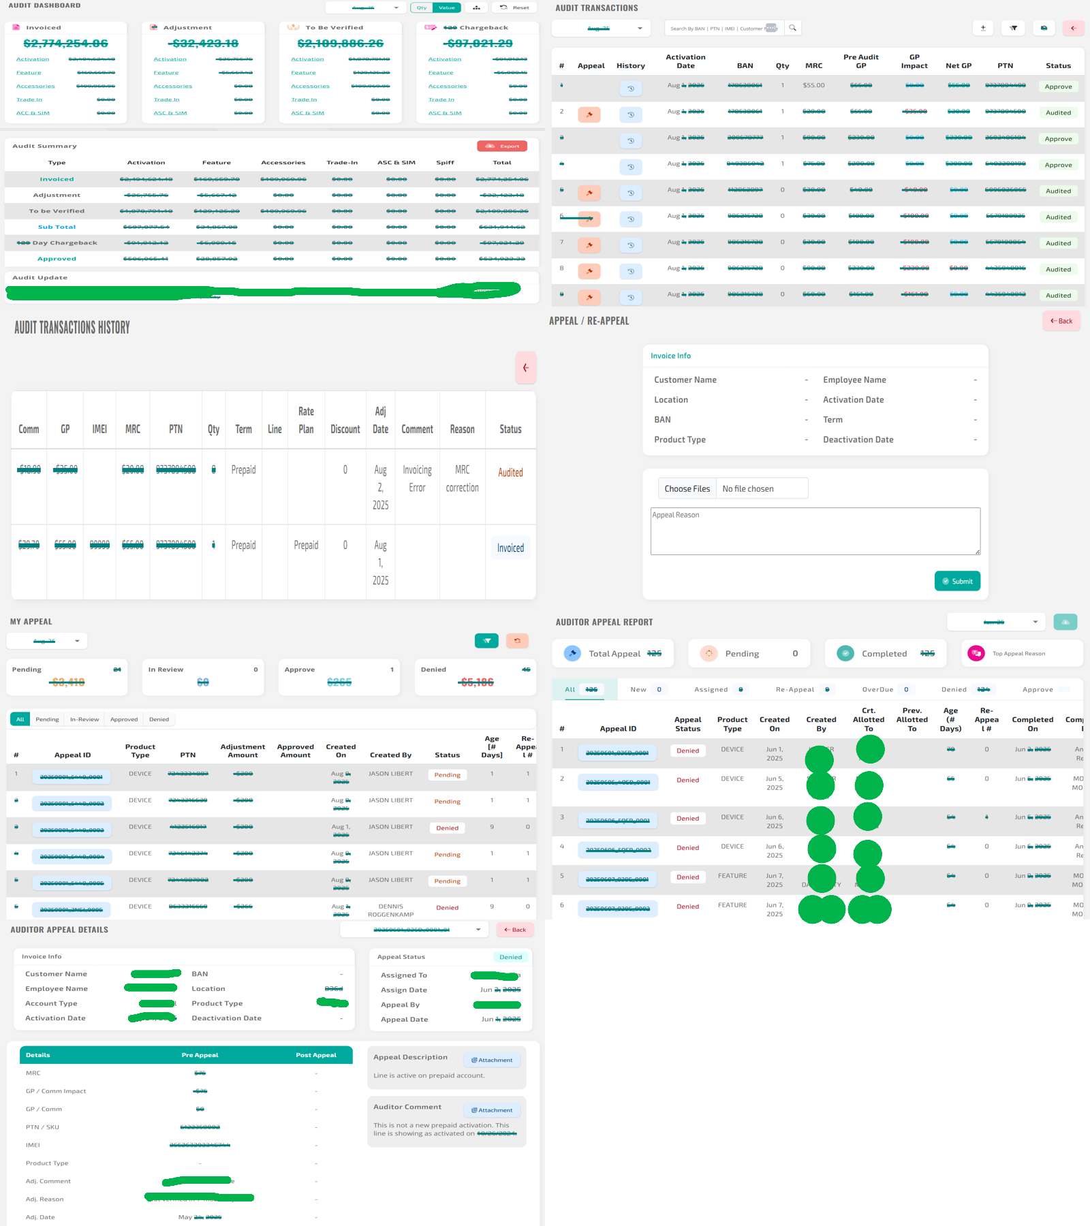Select the Pending filter in My Appeal
Image resolution: width=1090 pixels, height=1226 pixels.
click(47, 719)
